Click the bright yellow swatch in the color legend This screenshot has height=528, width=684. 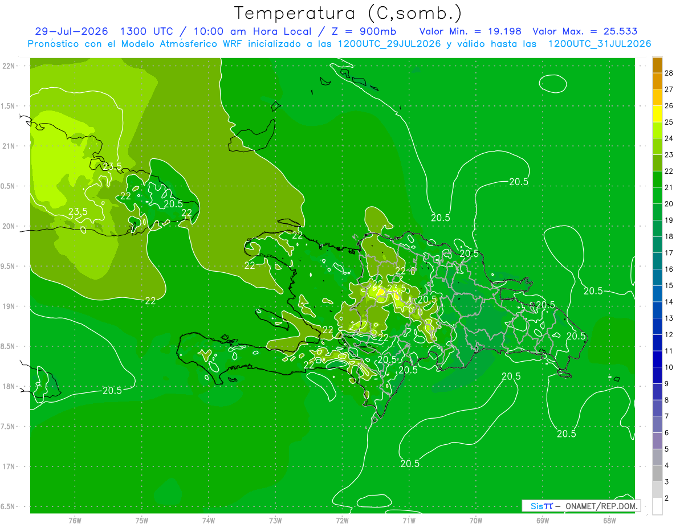657,113
